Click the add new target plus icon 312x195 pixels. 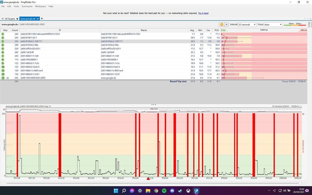point(42,19)
